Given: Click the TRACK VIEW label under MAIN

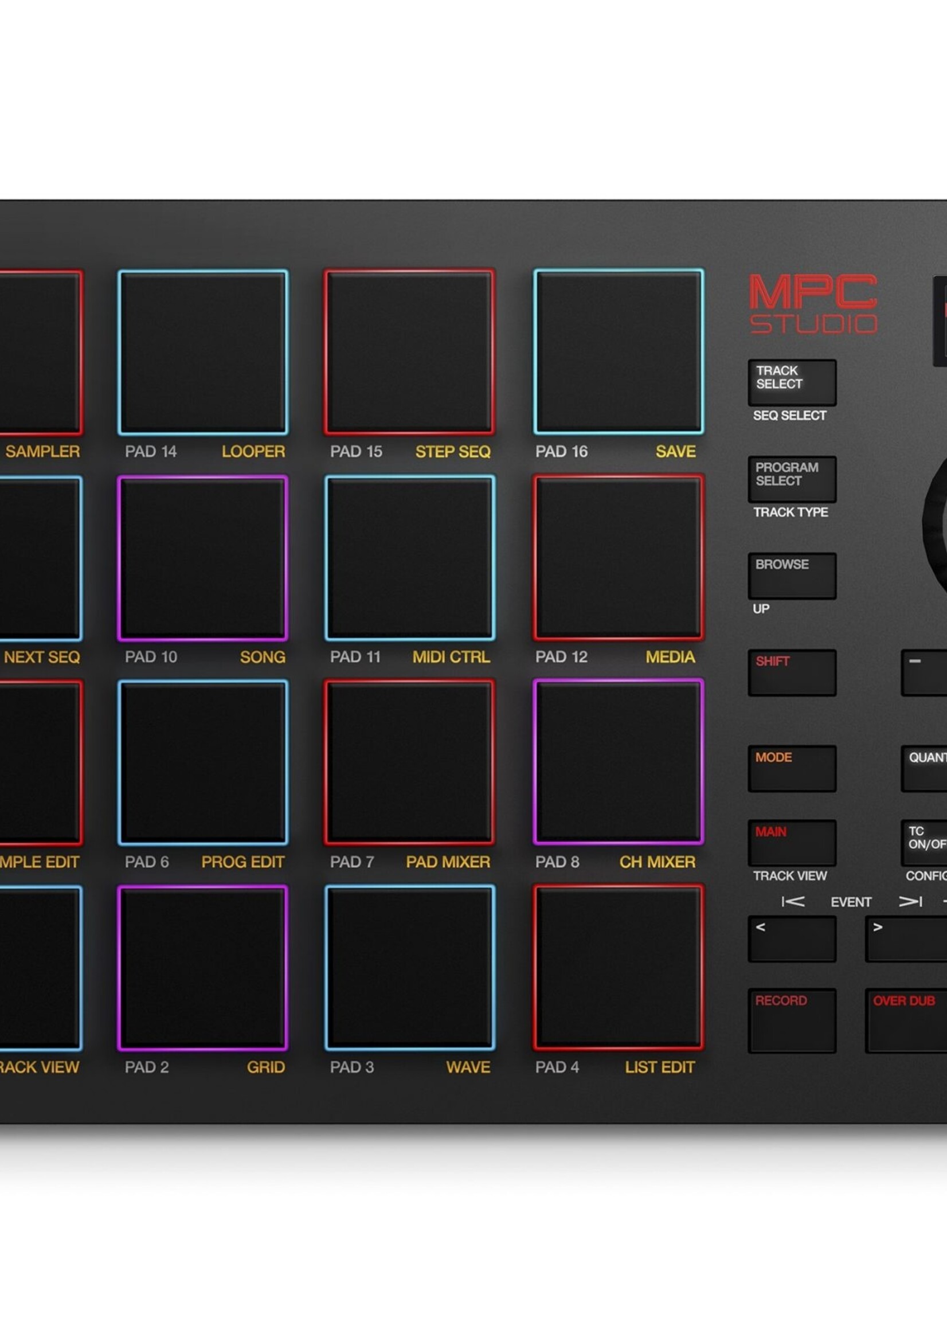Looking at the screenshot, I should tap(789, 876).
